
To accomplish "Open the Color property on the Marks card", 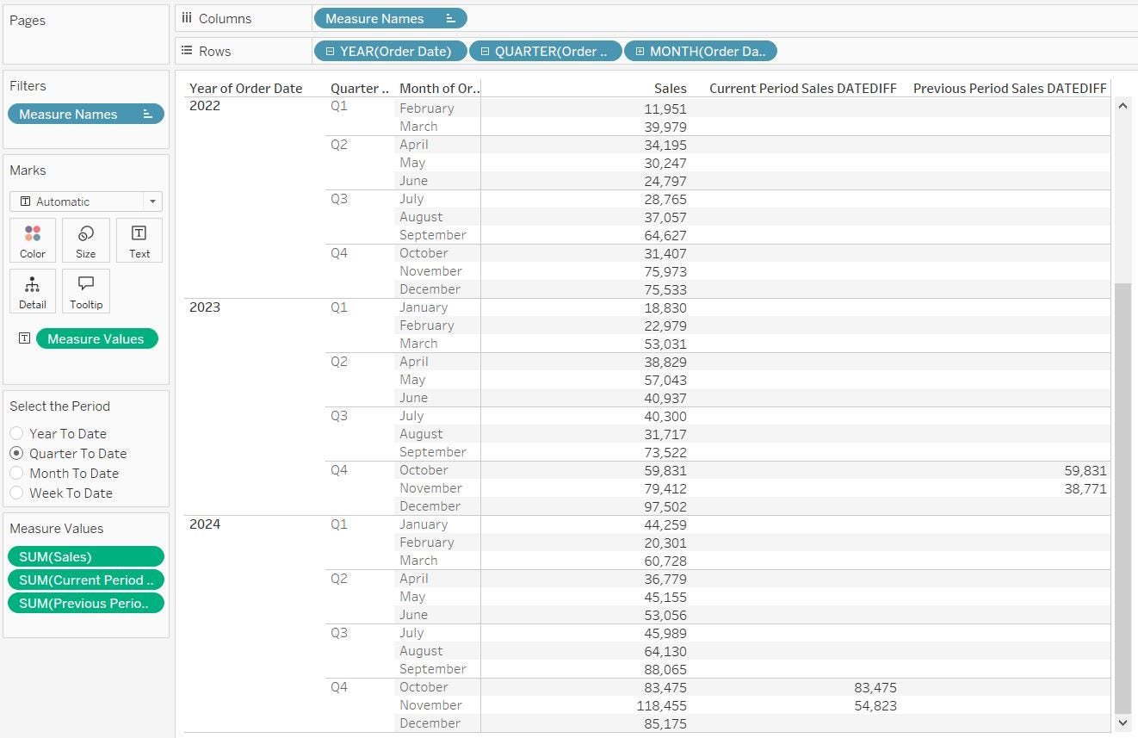I will click(x=32, y=240).
